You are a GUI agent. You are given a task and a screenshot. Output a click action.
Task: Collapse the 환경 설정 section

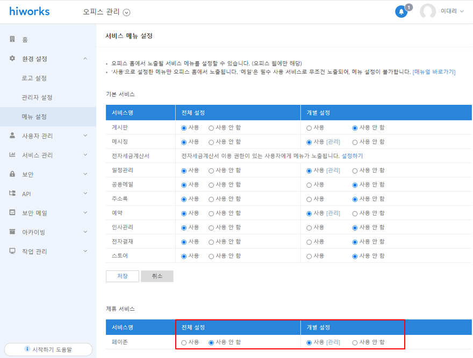click(85, 59)
